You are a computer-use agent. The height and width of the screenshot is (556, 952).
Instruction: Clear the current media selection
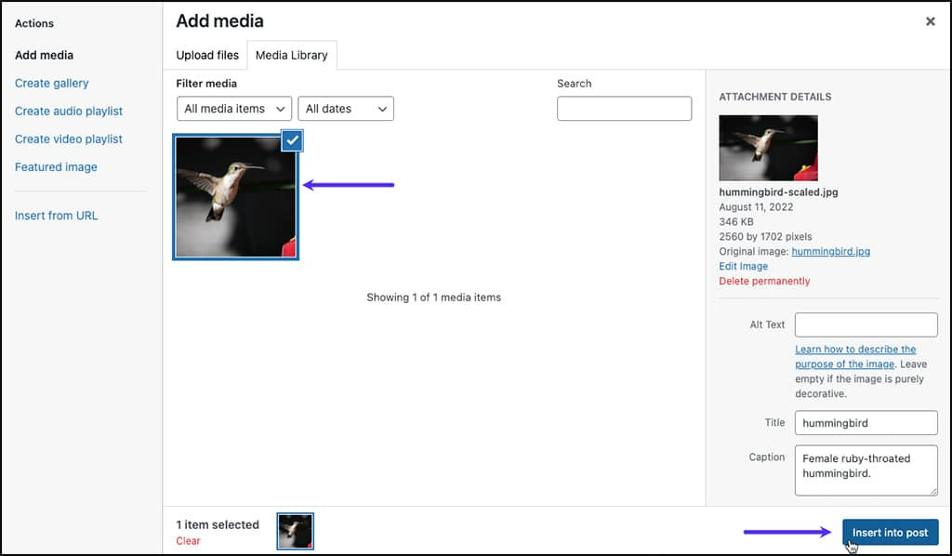coord(188,540)
